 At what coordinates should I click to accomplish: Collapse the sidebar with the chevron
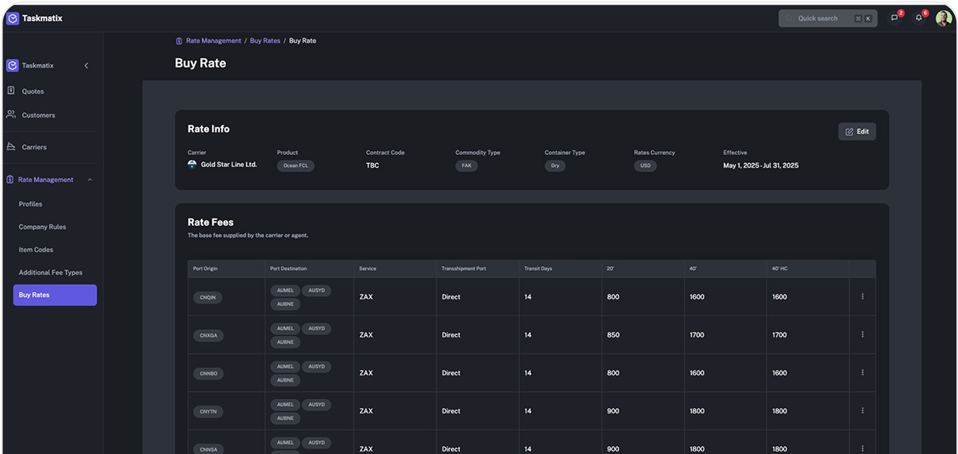pos(86,66)
